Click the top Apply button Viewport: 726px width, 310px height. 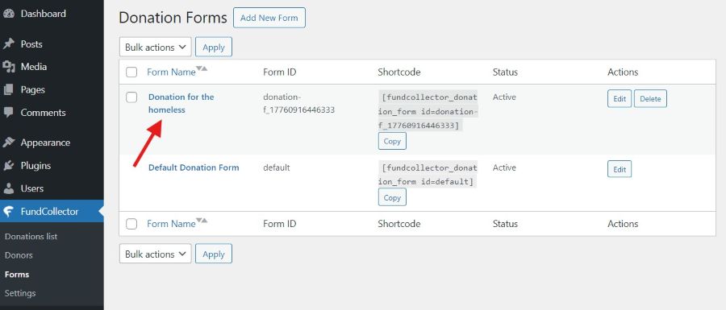214,48
